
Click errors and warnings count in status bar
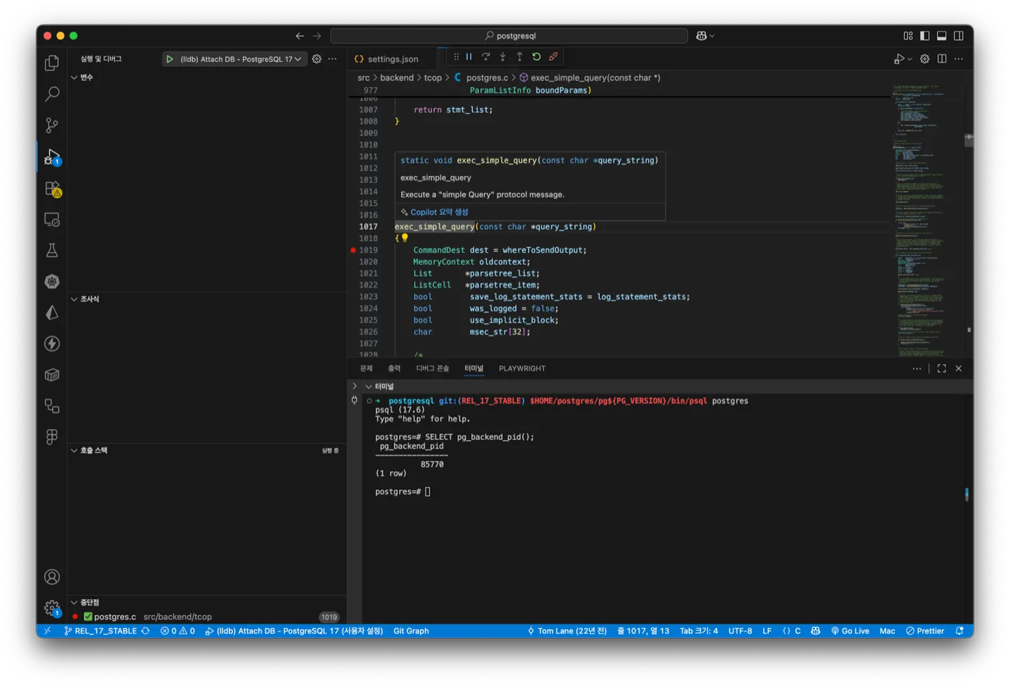[178, 631]
